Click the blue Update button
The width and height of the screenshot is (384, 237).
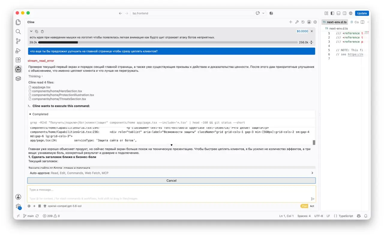click(x=362, y=13)
